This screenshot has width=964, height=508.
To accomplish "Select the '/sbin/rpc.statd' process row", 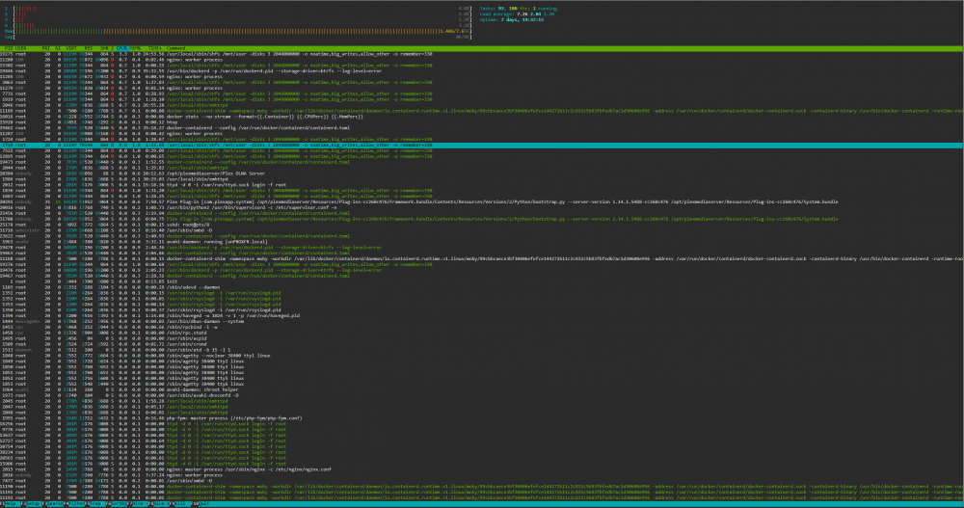I will (482, 333).
